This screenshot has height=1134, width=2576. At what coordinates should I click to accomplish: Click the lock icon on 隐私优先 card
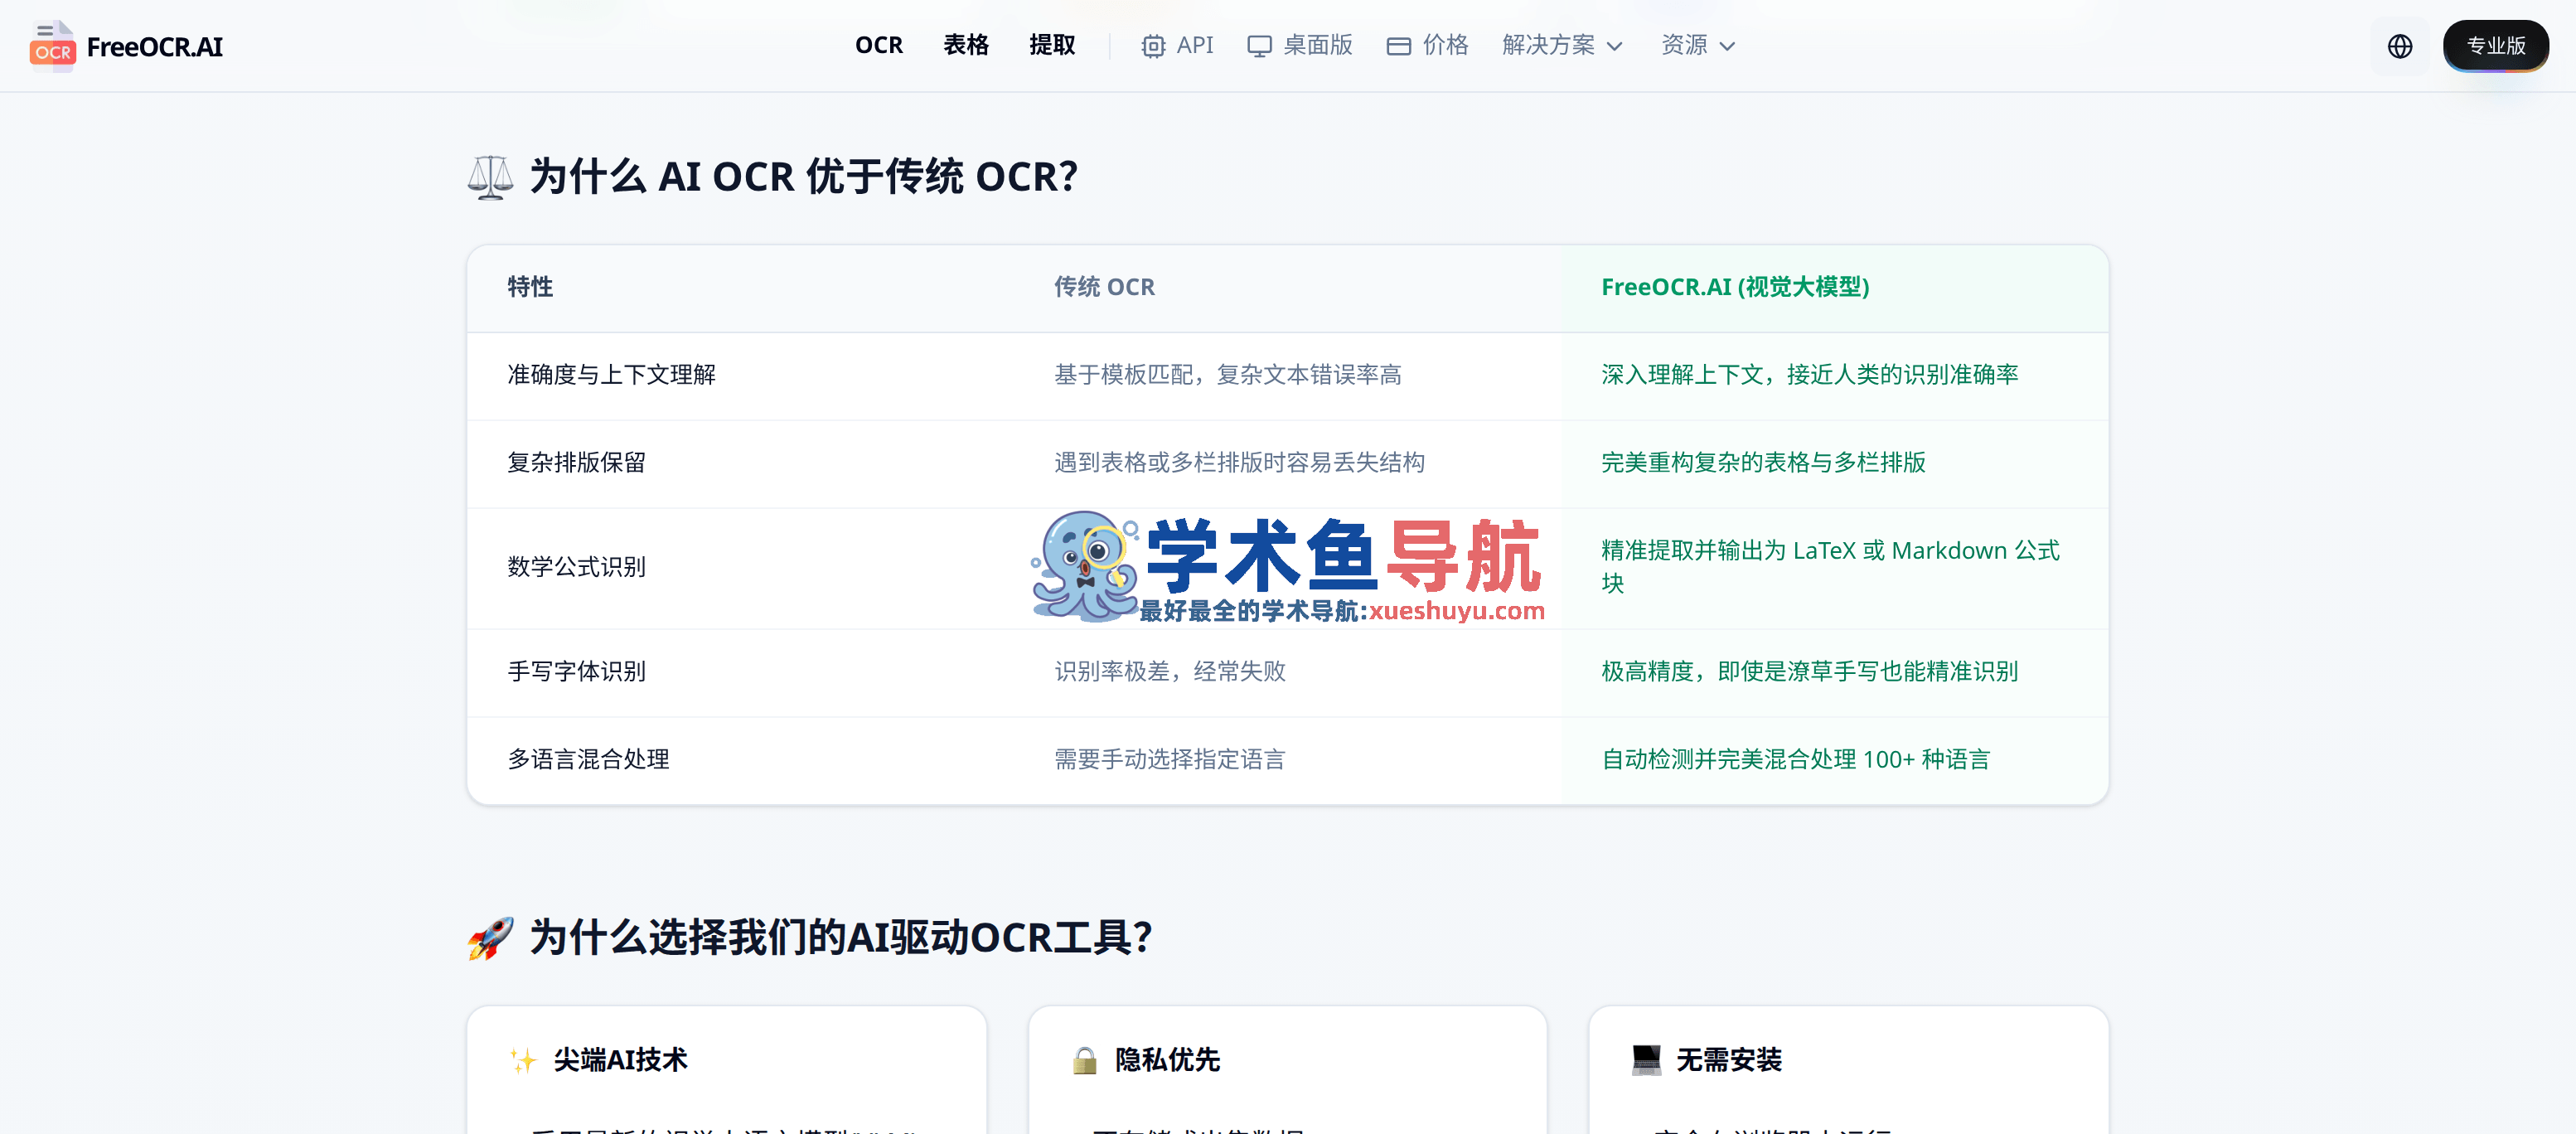point(1084,1060)
